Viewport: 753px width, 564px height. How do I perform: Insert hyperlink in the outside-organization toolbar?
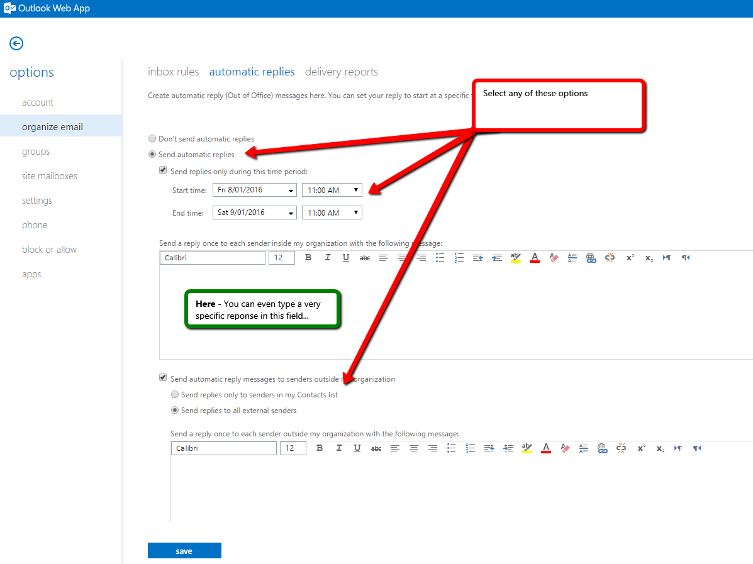[602, 448]
